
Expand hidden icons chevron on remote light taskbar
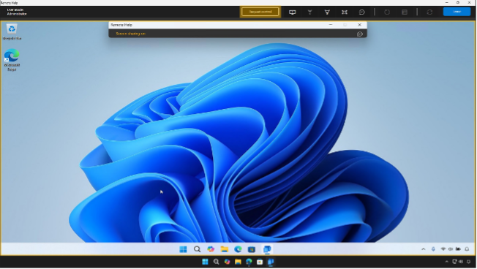(x=423, y=249)
